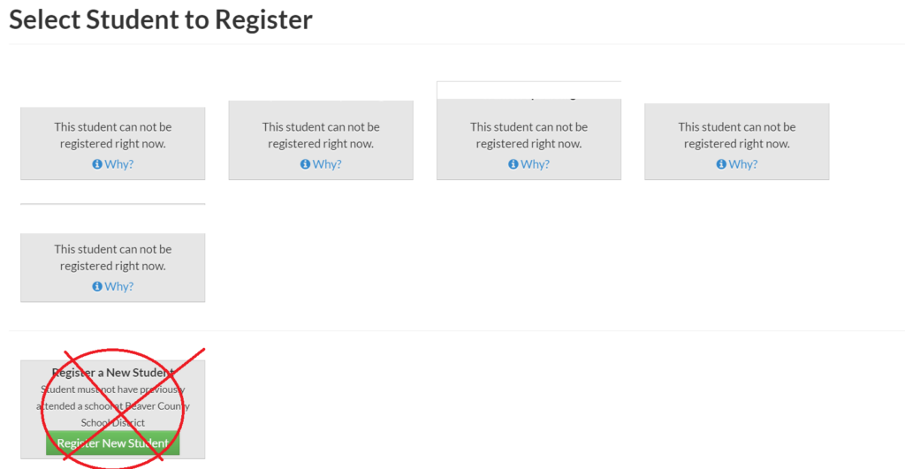Screen dimensions: 905x469
Task: Click info icon in first top-row student card
Action: (97, 164)
